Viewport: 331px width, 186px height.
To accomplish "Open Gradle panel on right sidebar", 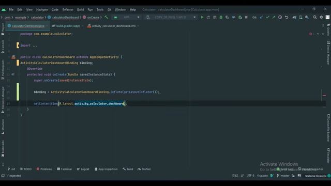I will tap(328, 29).
